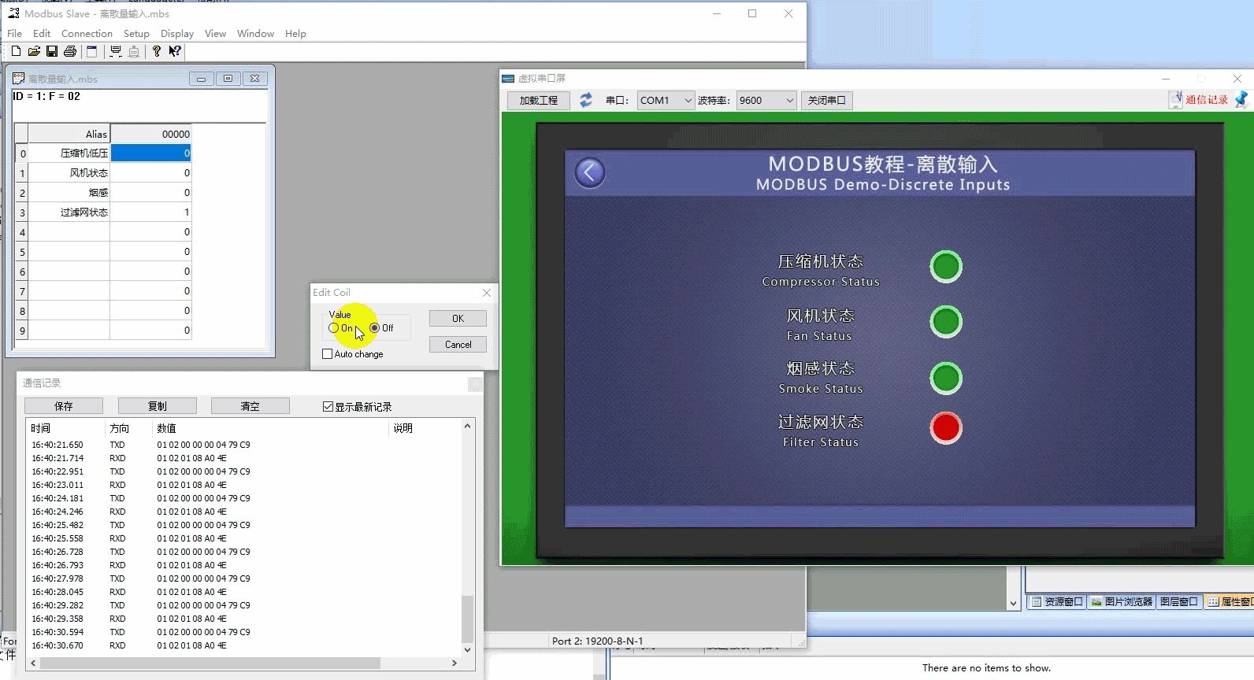Click the greyed Disconnect toolbar icon
The height and width of the screenshot is (680, 1254).
click(134, 51)
